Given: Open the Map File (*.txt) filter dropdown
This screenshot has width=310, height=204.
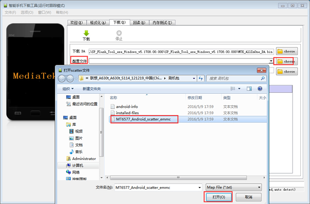Looking at the screenshot, I should click(233, 187).
